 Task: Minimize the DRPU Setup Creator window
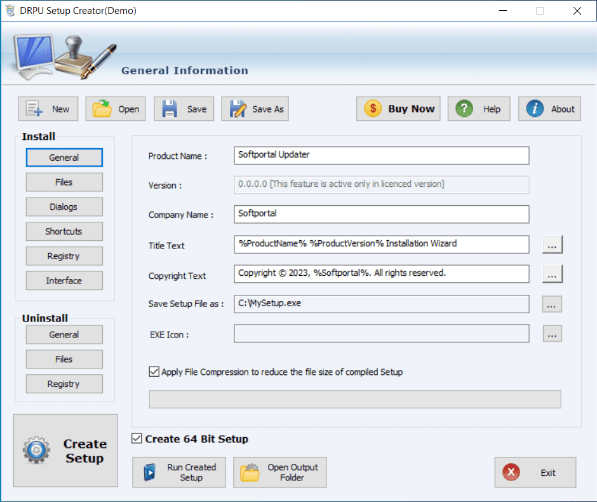coord(503,11)
